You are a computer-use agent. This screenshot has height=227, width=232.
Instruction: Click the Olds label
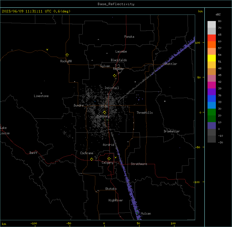(104, 106)
